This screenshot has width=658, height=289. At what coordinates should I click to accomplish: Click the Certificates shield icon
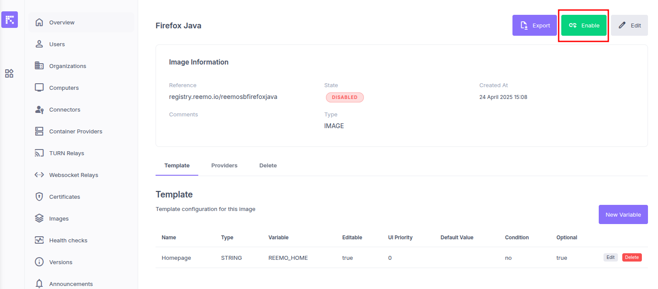39,197
